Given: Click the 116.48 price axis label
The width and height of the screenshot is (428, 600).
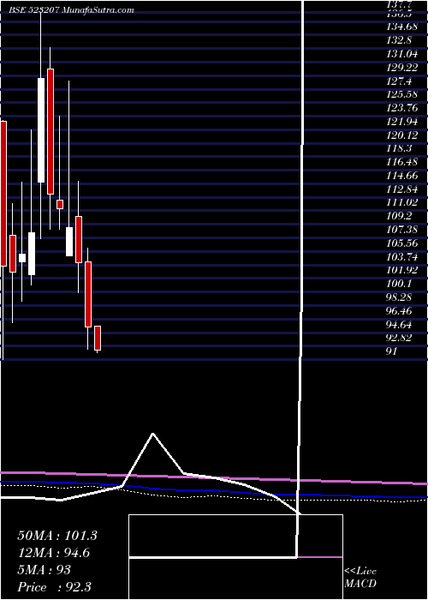Looking at the screenshot, I should point(402,162).
